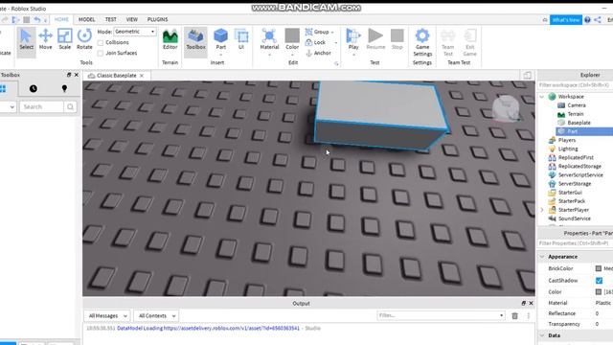Screen dimensions: 613x345
Task: Collapse the Workspace tree node
Action: [542, 96]
